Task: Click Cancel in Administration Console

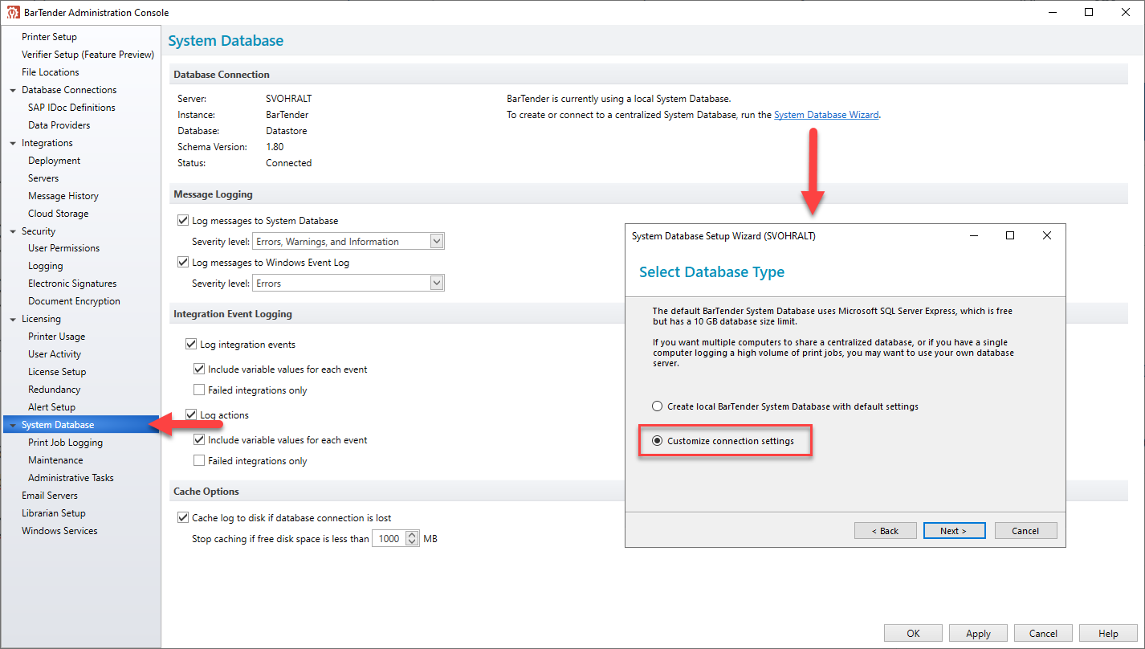Action: [1043, 634]
